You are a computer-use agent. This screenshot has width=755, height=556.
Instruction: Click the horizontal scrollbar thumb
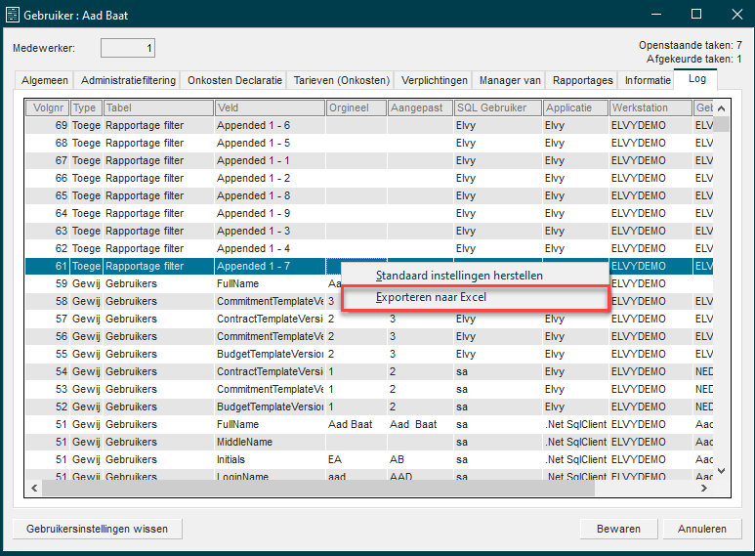[x=318, y=488]
